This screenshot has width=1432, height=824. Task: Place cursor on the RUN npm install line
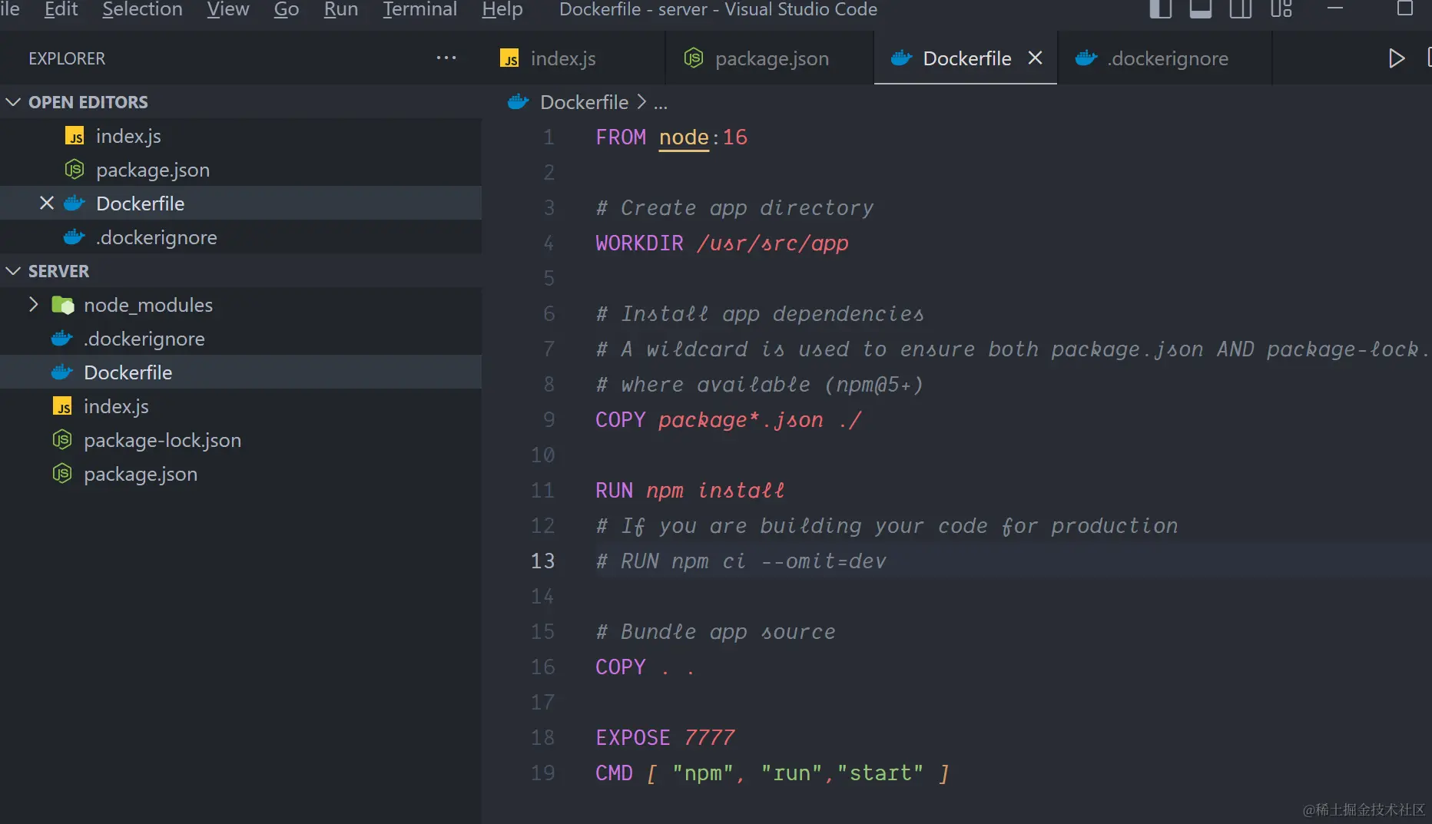coord(690,491)
